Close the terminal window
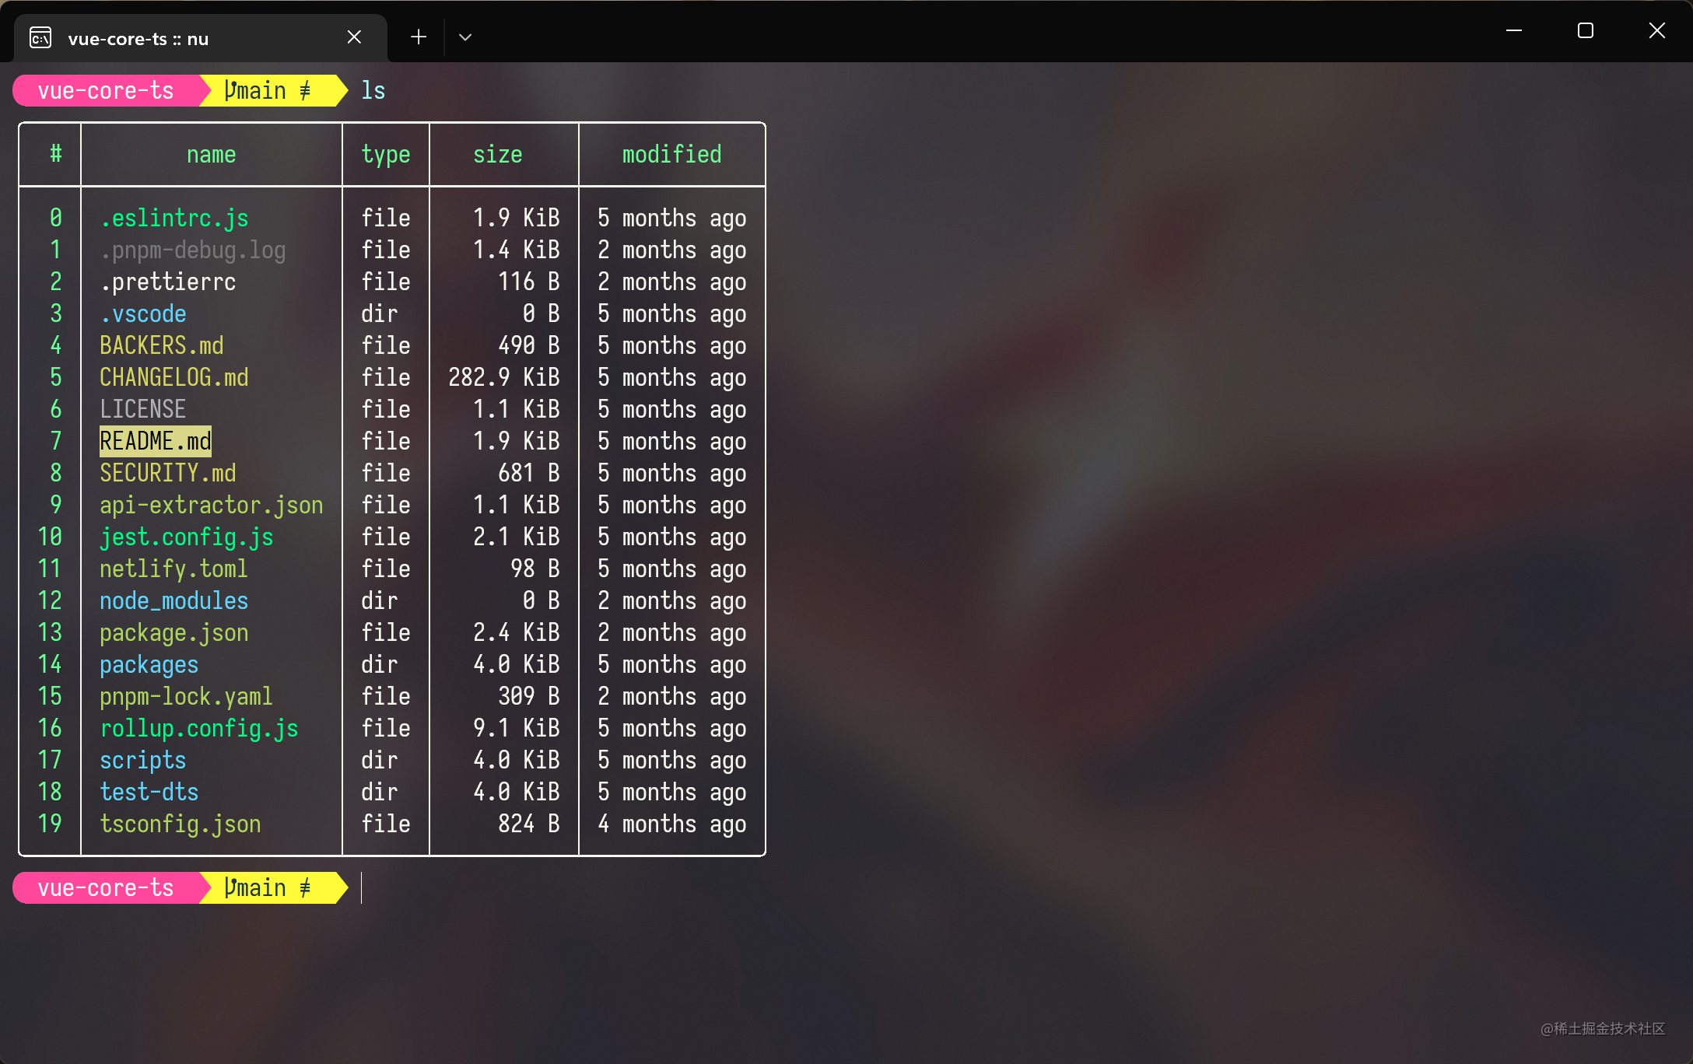The width and height of the screenshot is (1693, 1064). pyautogui.click(x=1657, y=31)
